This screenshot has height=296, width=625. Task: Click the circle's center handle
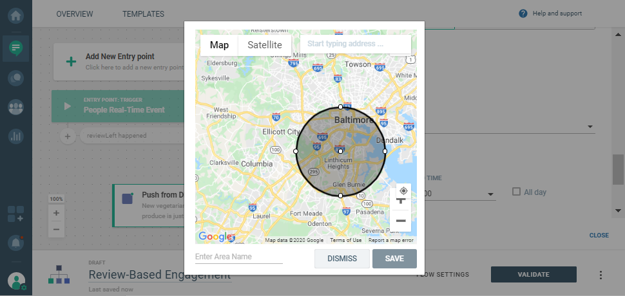tap(340, 151)
